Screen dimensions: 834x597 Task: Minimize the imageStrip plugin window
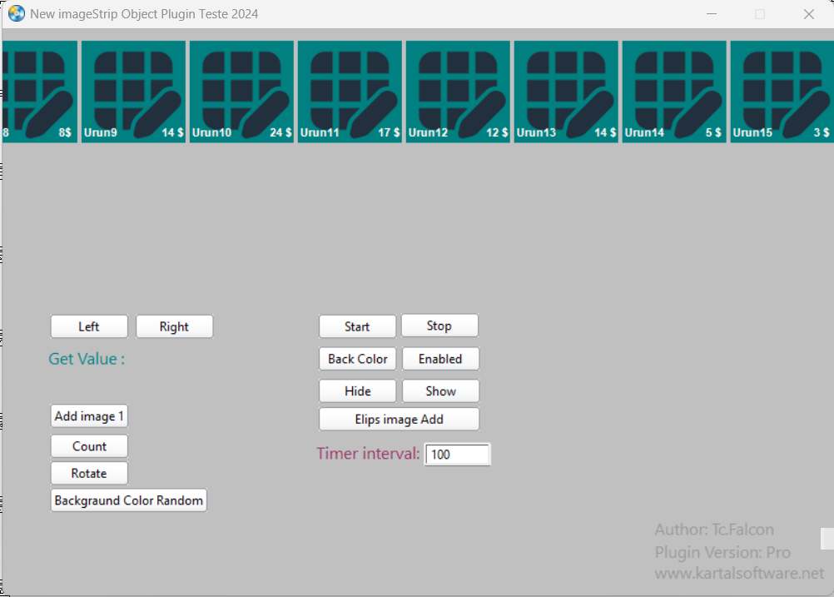pyautogui.click(x=712, y=14)
